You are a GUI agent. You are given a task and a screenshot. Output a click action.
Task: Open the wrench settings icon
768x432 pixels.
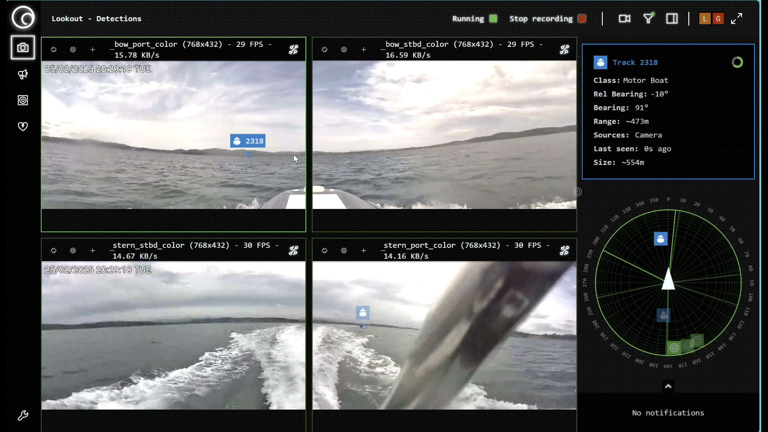click(x=23, y=416)
